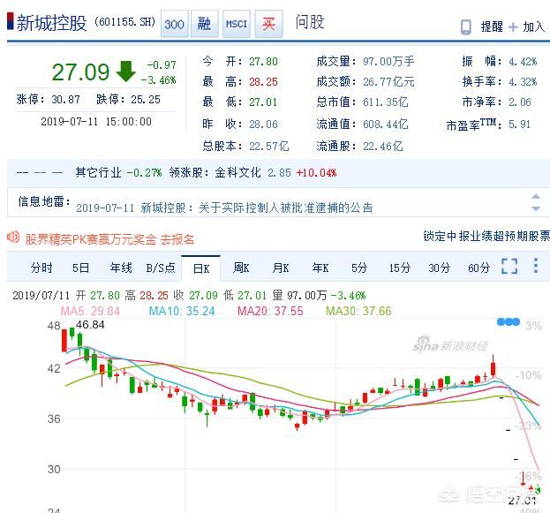Open the 股界精英PK赛 signup link

109,239
